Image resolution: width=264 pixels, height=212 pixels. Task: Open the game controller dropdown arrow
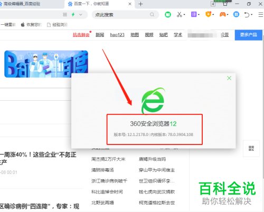coord(228,15)
